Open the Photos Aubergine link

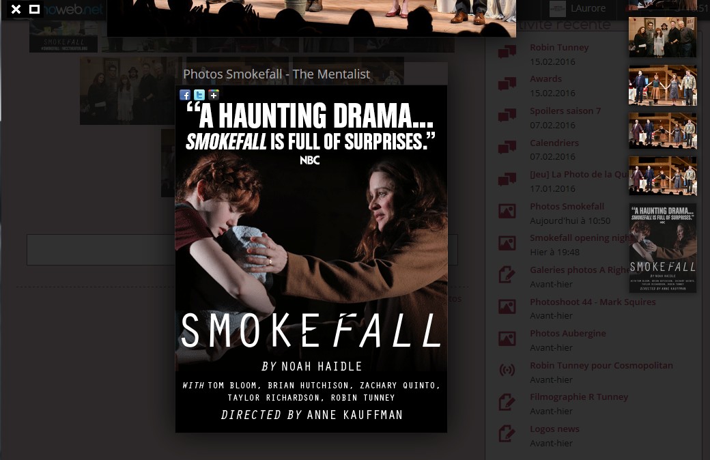[x=568, y=333]
